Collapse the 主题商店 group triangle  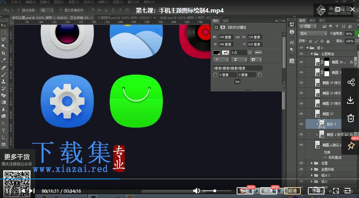312,54
